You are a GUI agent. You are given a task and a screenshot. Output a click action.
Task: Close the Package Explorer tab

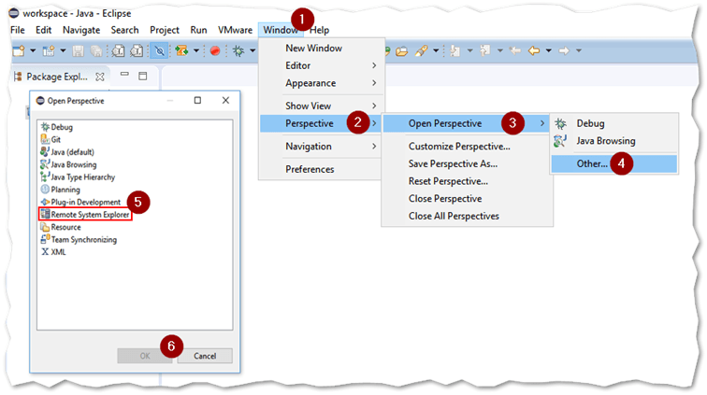click(100, 77)
